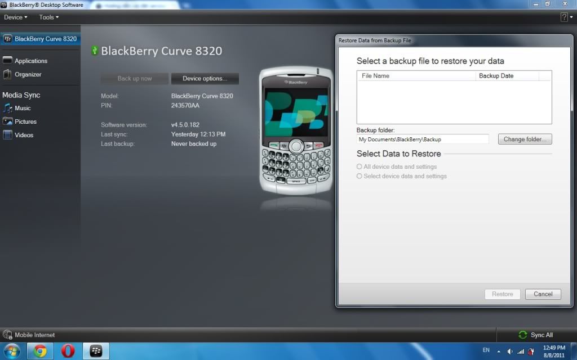The height and width of the screenshot is (360, 577).
Task: Open Organizer in the sidebar
Action: [28, 74]
